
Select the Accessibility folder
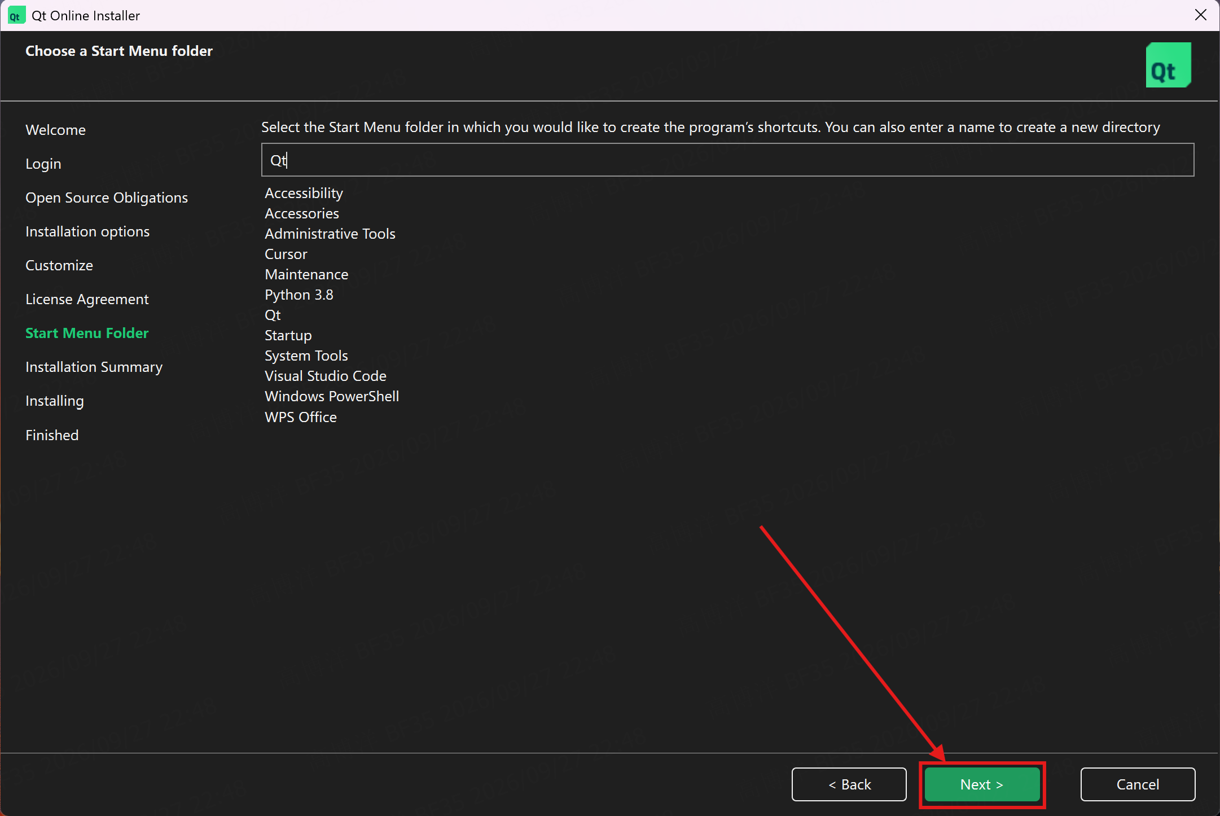pos(304,193)
